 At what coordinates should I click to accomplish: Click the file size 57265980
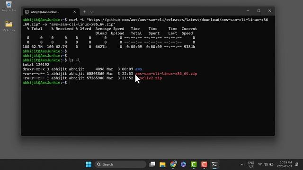(96, 78)
